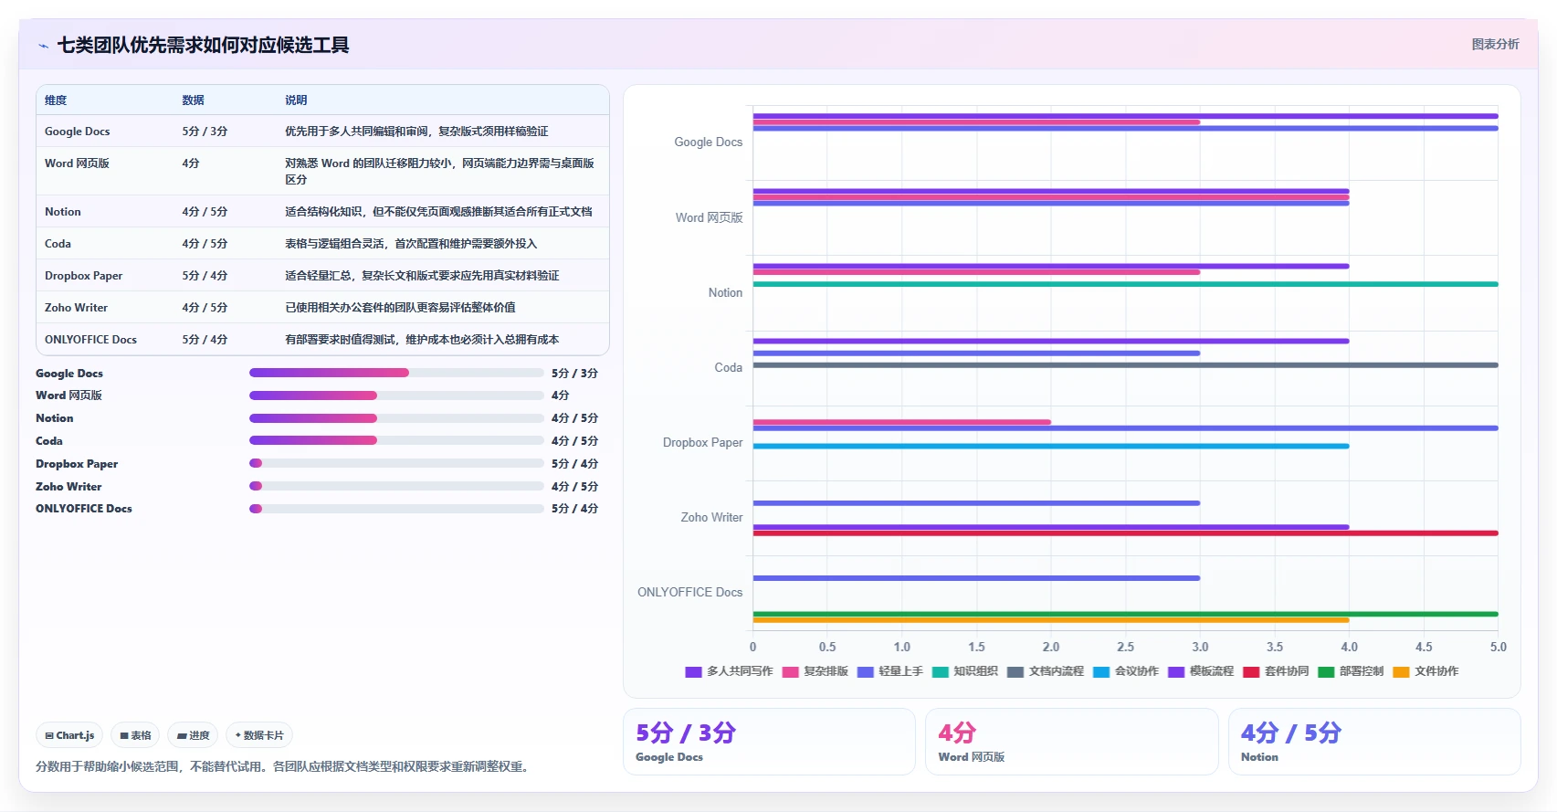Click the Notion progress bar
1557x812 pixels.
point(396,418)
